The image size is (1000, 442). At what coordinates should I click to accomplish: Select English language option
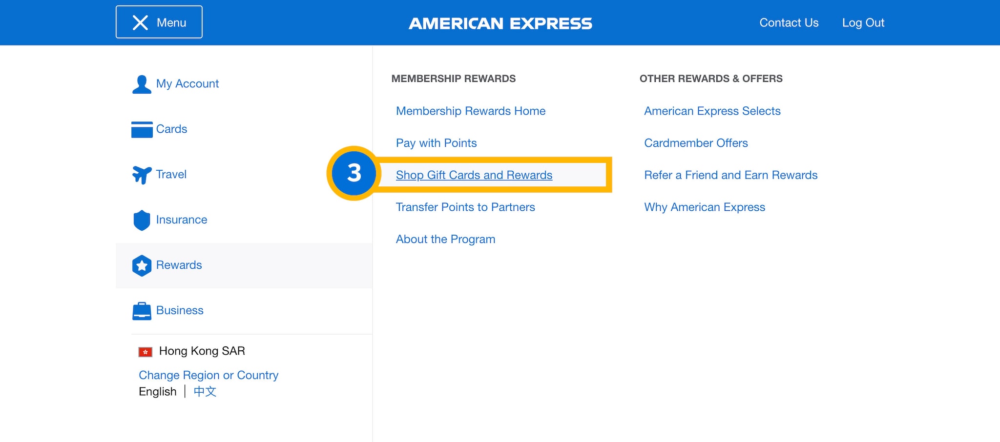157,391
